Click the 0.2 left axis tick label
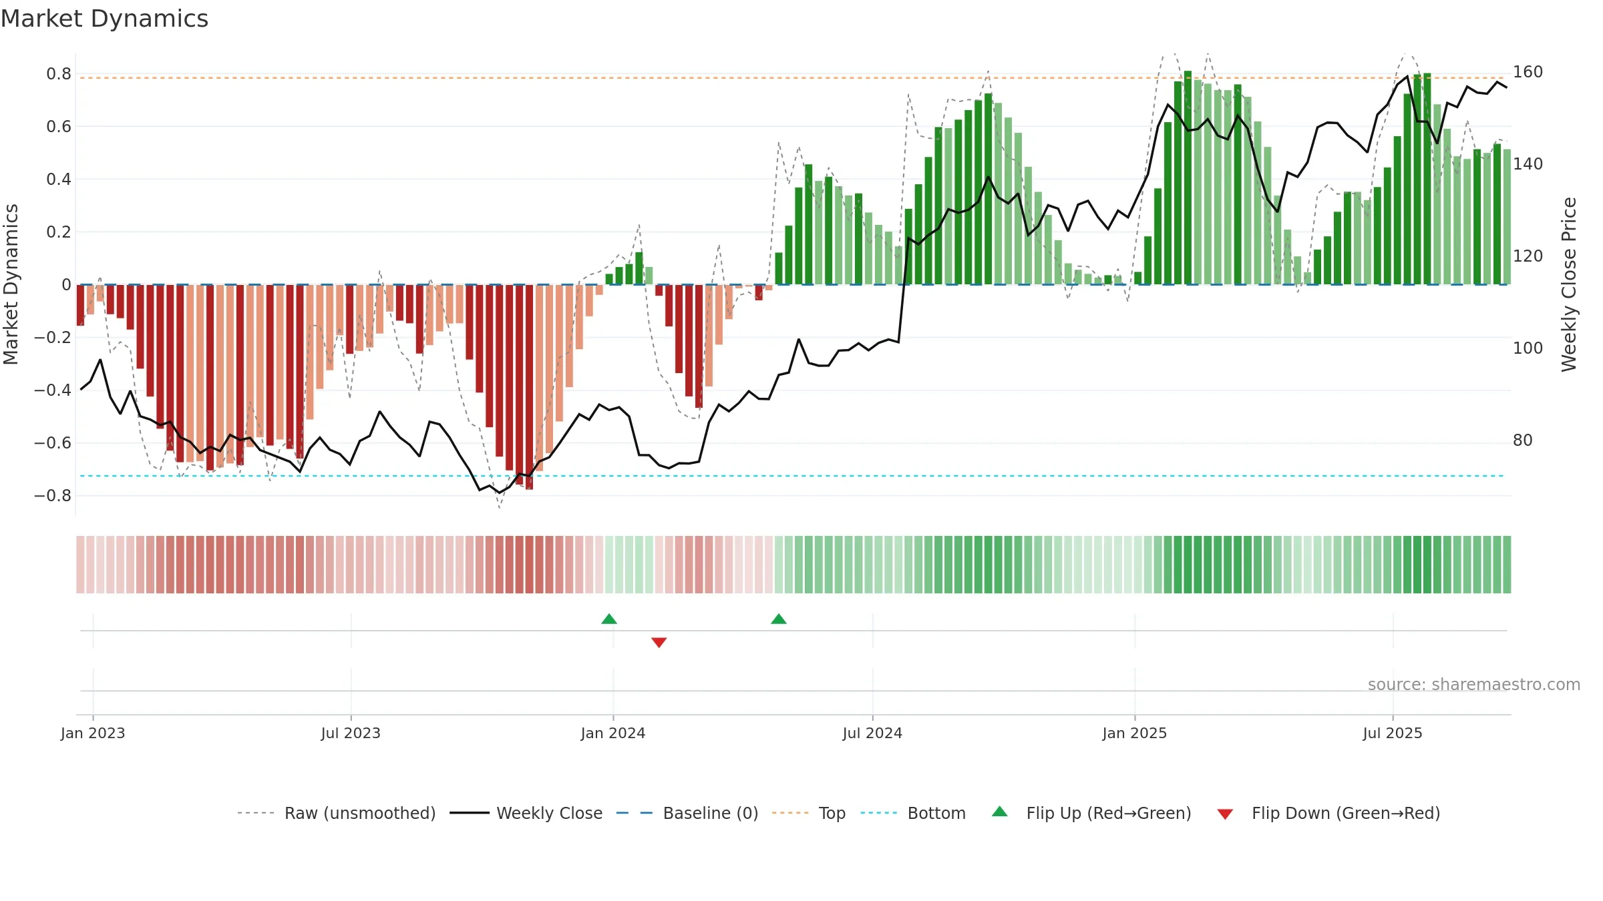Image resolution: width=1603 pixels, height=901 pixels. pos(59,232)
